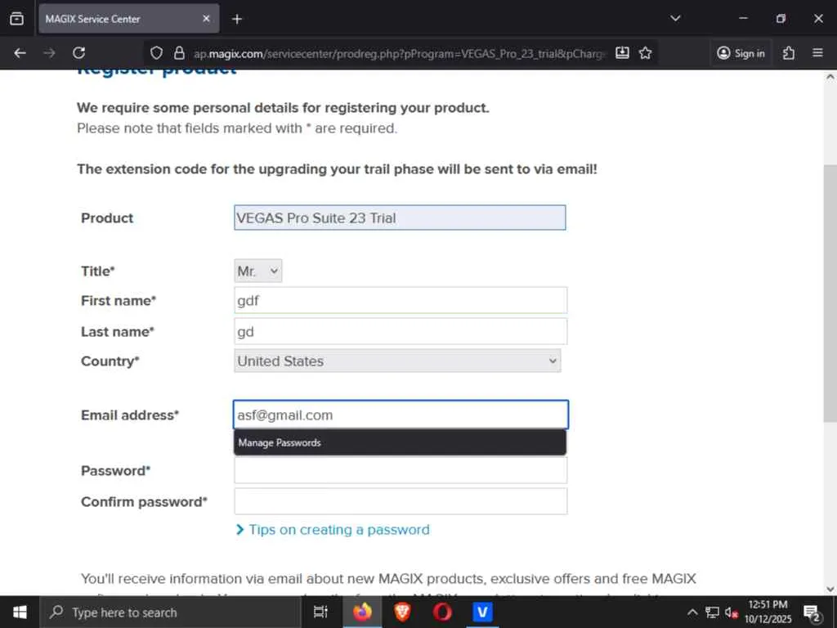Minimize the Firefox window
The width and height of the screenshot is (837, 628).
tap(743, 19)
